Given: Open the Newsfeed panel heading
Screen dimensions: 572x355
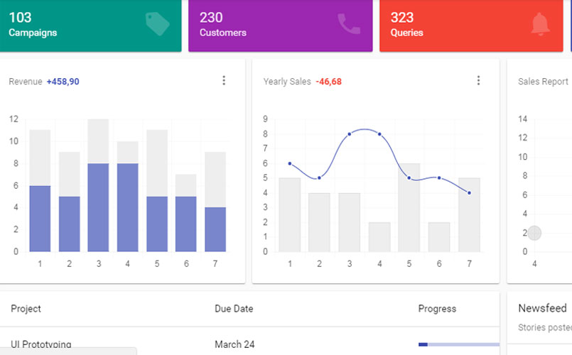Looking at the screenshot, I should click(x=542, y=308).
